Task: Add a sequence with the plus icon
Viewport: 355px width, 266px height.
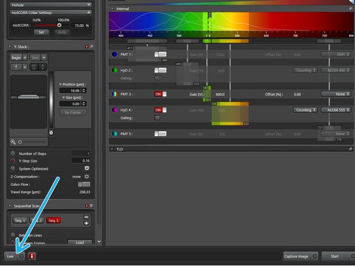Action: [x=86, y=223]
